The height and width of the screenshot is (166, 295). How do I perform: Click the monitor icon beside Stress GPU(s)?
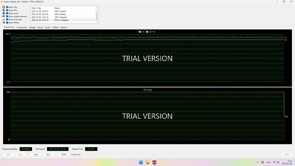point(3,23)
